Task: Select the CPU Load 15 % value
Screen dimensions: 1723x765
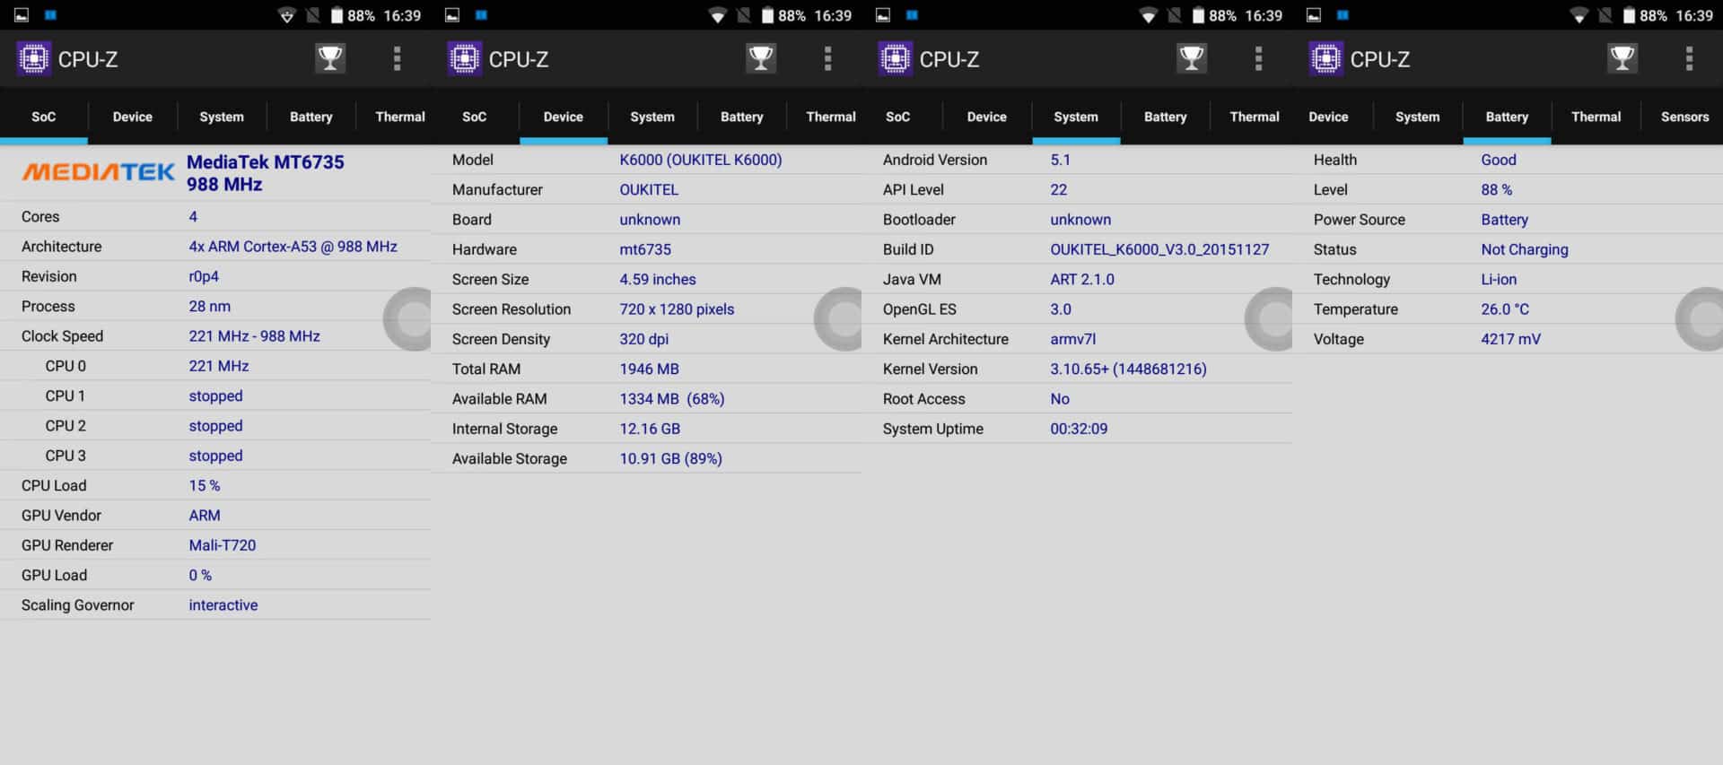Action: (204, 485)
